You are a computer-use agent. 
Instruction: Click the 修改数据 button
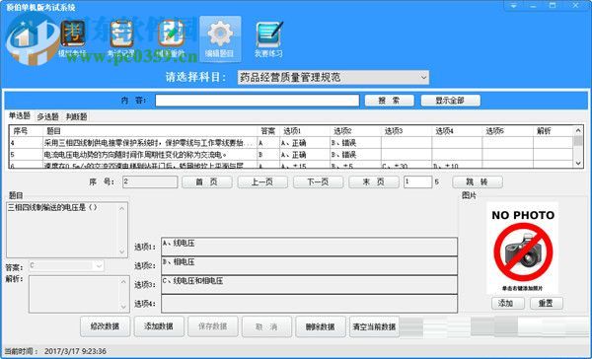click(x=105, y=326)
